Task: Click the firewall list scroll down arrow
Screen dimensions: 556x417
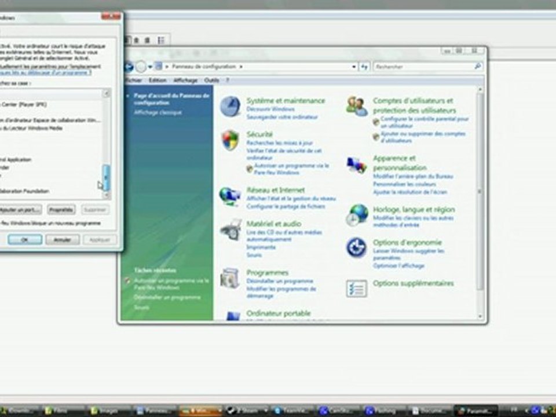Action: point(106,195)
